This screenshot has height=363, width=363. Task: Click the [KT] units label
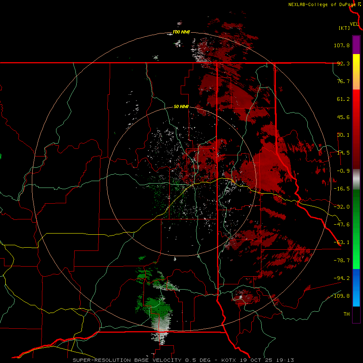(x=344, y=28)
